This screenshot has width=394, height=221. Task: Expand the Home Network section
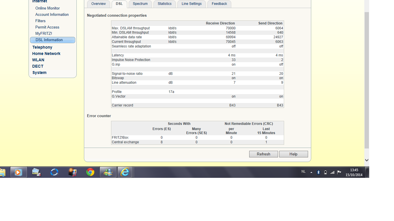click(x=46, y=54)
